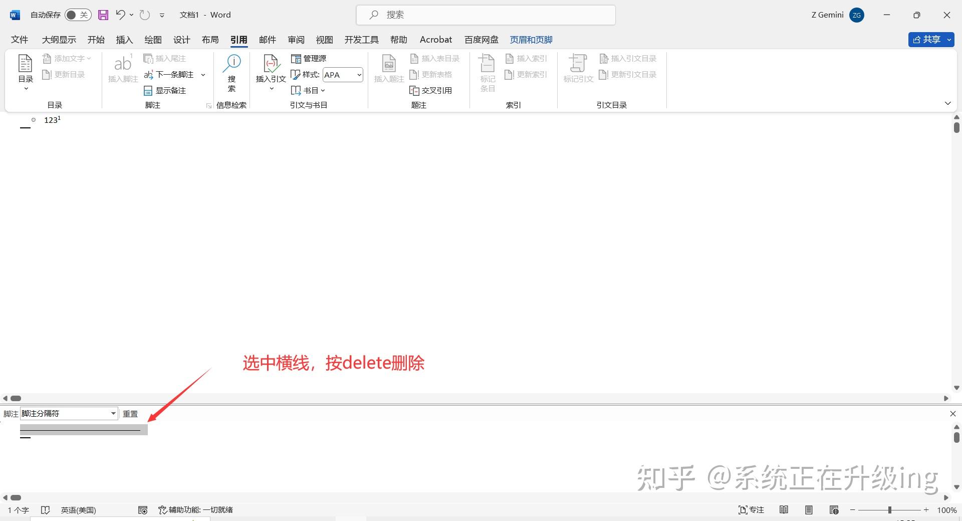Close the footnote pane with the X
Image resolution: width=962 pixels, height=521 pixels.
(x=952, y=414)
